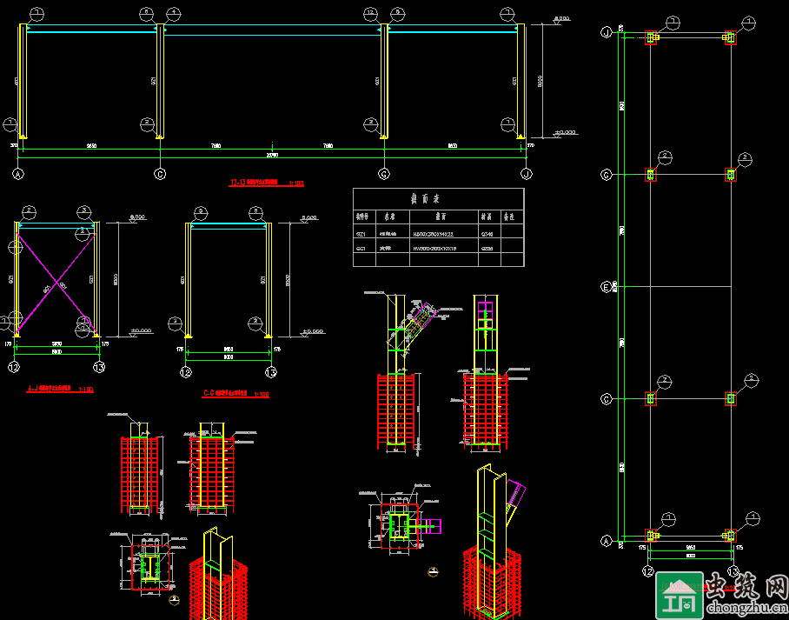Screen dimensions: 789x620
Task: Select grid axis bubble E in the plan
Action: (x=607, y=286)
